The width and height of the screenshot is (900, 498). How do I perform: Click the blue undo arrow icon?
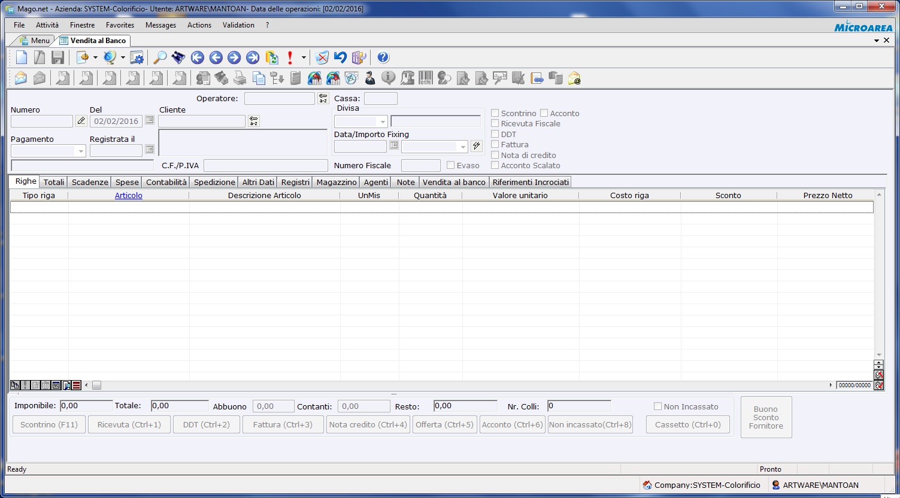pos(340,57)
